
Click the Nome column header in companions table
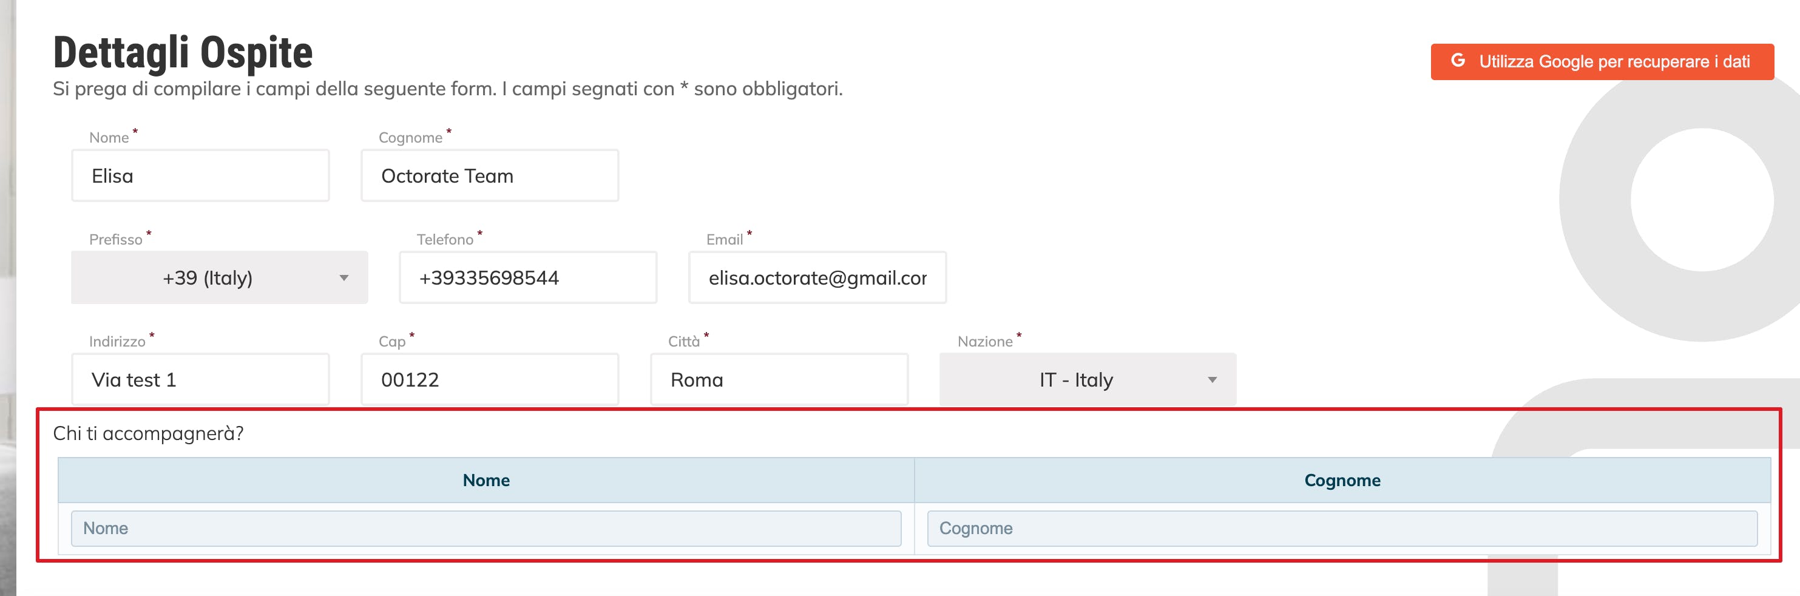click(486, 481)
